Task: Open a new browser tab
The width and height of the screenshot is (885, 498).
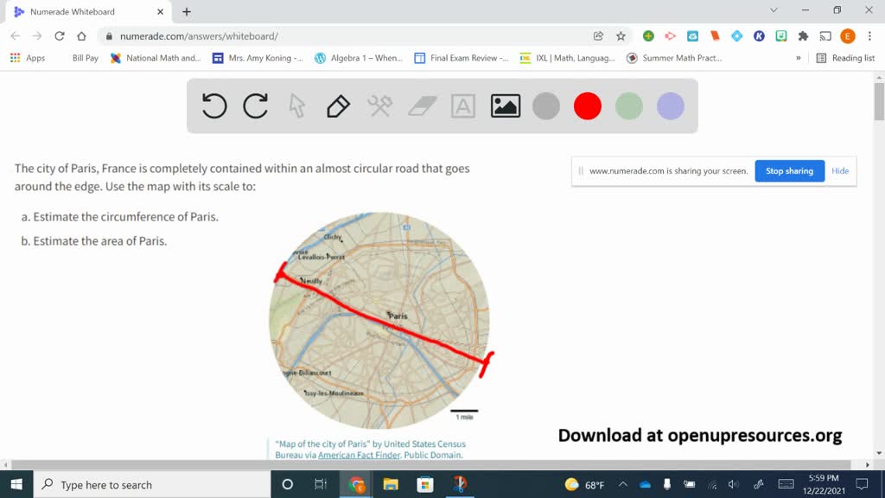Action: tap(187, 11)
